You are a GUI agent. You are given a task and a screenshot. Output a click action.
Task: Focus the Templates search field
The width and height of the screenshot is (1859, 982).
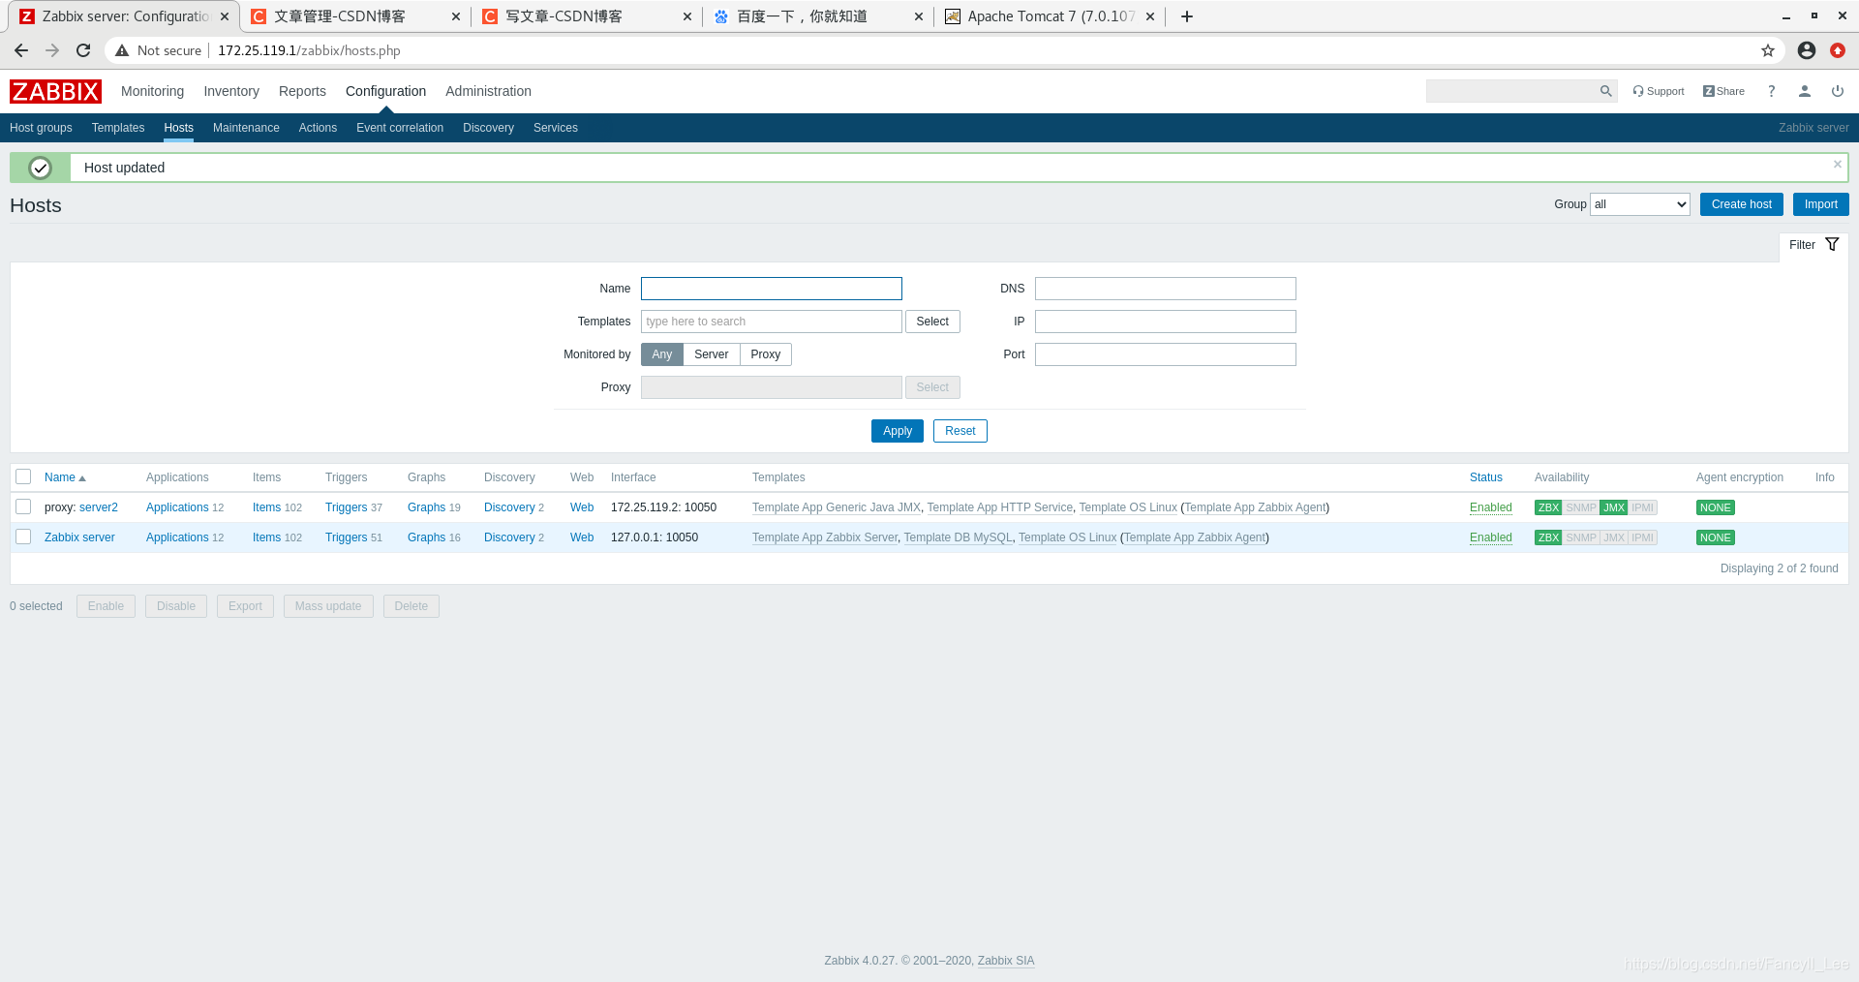click(x=772, y=322)
